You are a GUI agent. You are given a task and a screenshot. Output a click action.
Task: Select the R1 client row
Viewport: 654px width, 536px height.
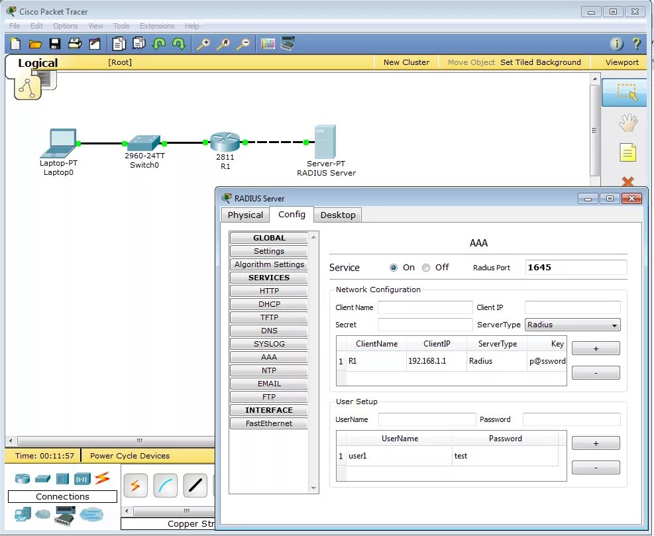pos(451,361)
